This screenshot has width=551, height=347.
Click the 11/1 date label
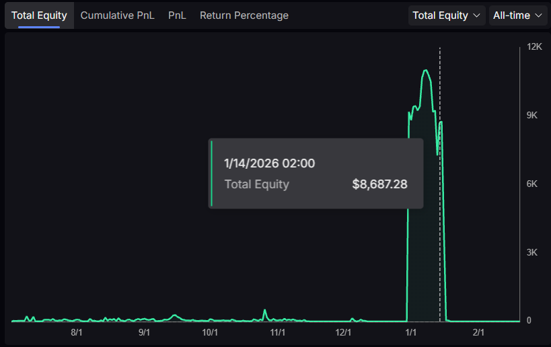click(277, 332)
